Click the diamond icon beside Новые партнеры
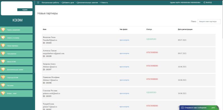Screen dimensions: 223x110 point(3,46)
